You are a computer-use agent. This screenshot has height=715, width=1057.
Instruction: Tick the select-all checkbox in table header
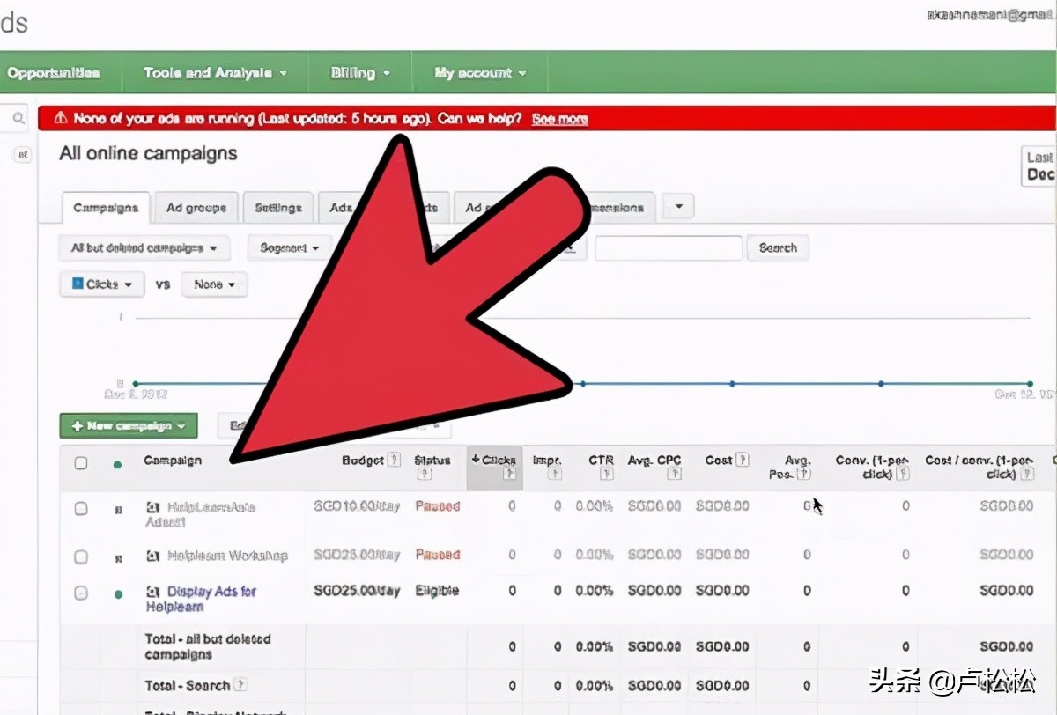point(81,463)
